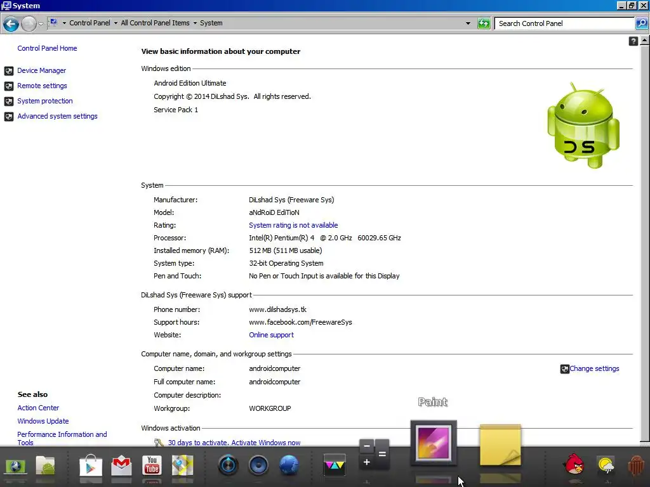The image size is (650, 487).
Task: Expand the recent pages dropdown arrow
Action: click(41, 23)
